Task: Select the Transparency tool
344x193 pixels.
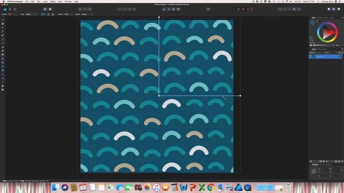Action: click(3, 51)
